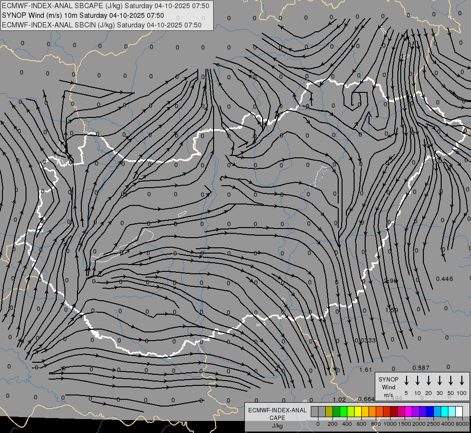The height and width of the screenshot is (433, 471).
Task: Click the SBCIN title line in header
Action: 102,25
